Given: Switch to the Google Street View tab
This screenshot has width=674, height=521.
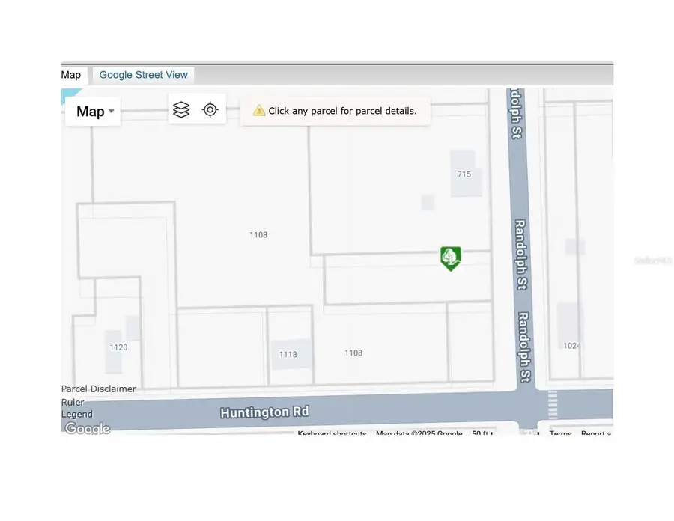Looking at the screenshot, I should (142, 75).
